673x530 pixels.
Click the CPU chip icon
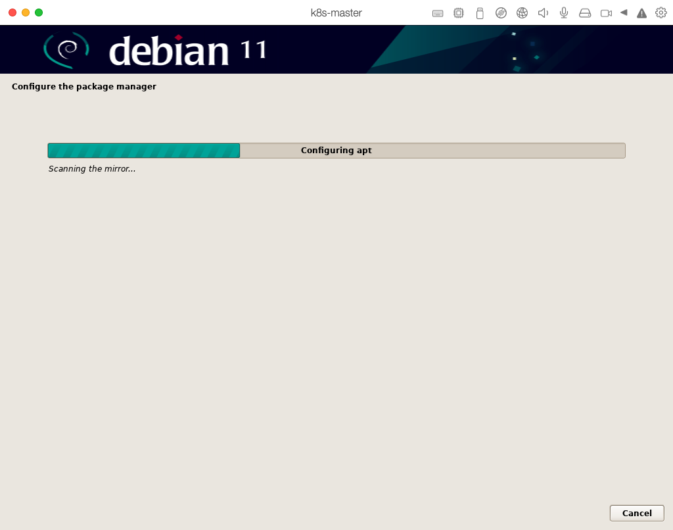point(458,13)
